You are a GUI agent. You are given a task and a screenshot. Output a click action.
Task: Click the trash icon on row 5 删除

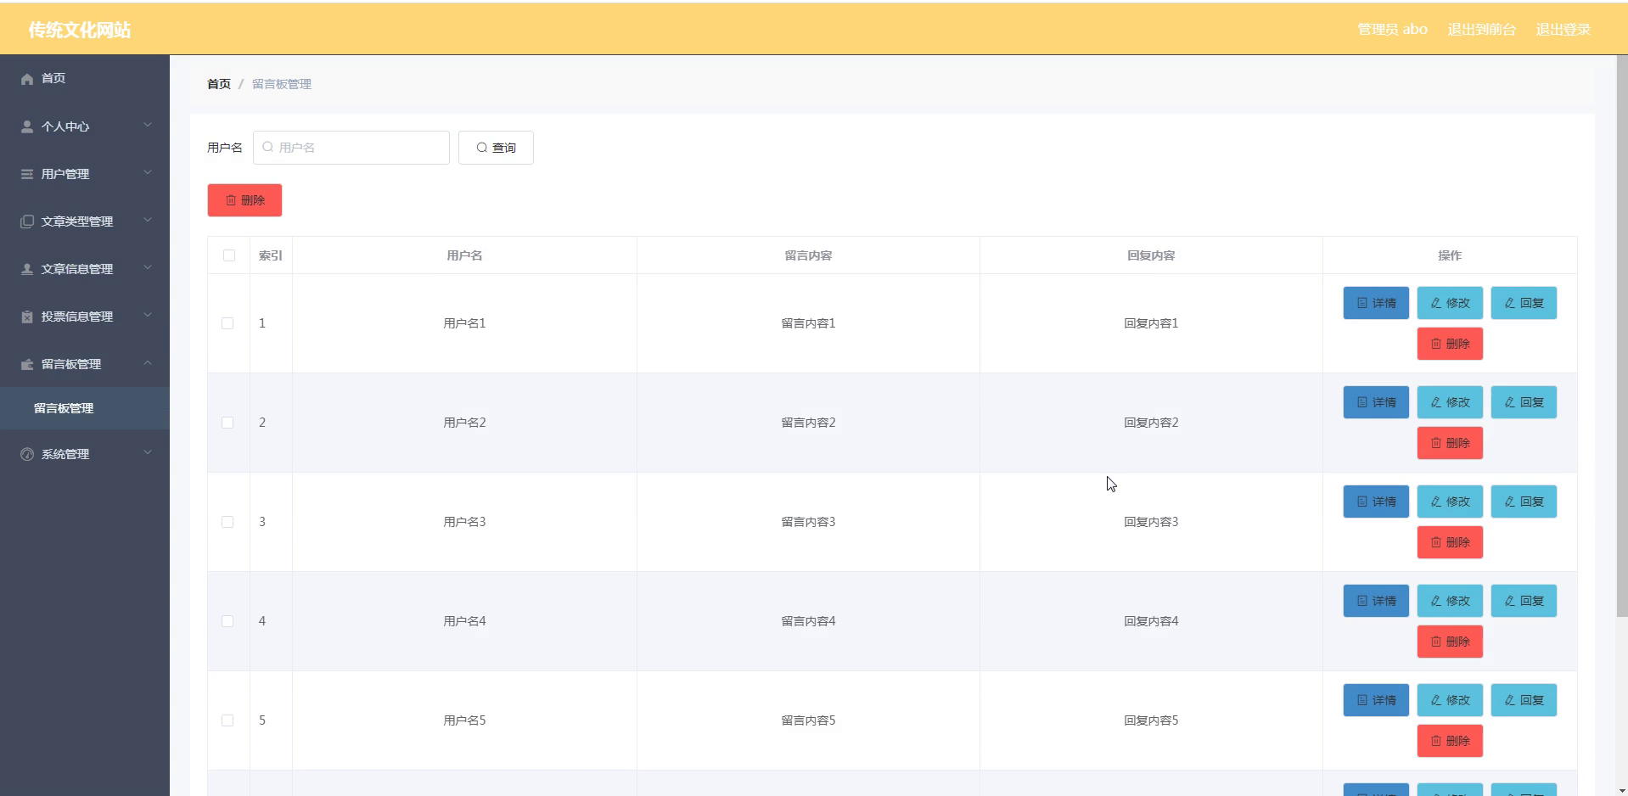click(1436, 741)
